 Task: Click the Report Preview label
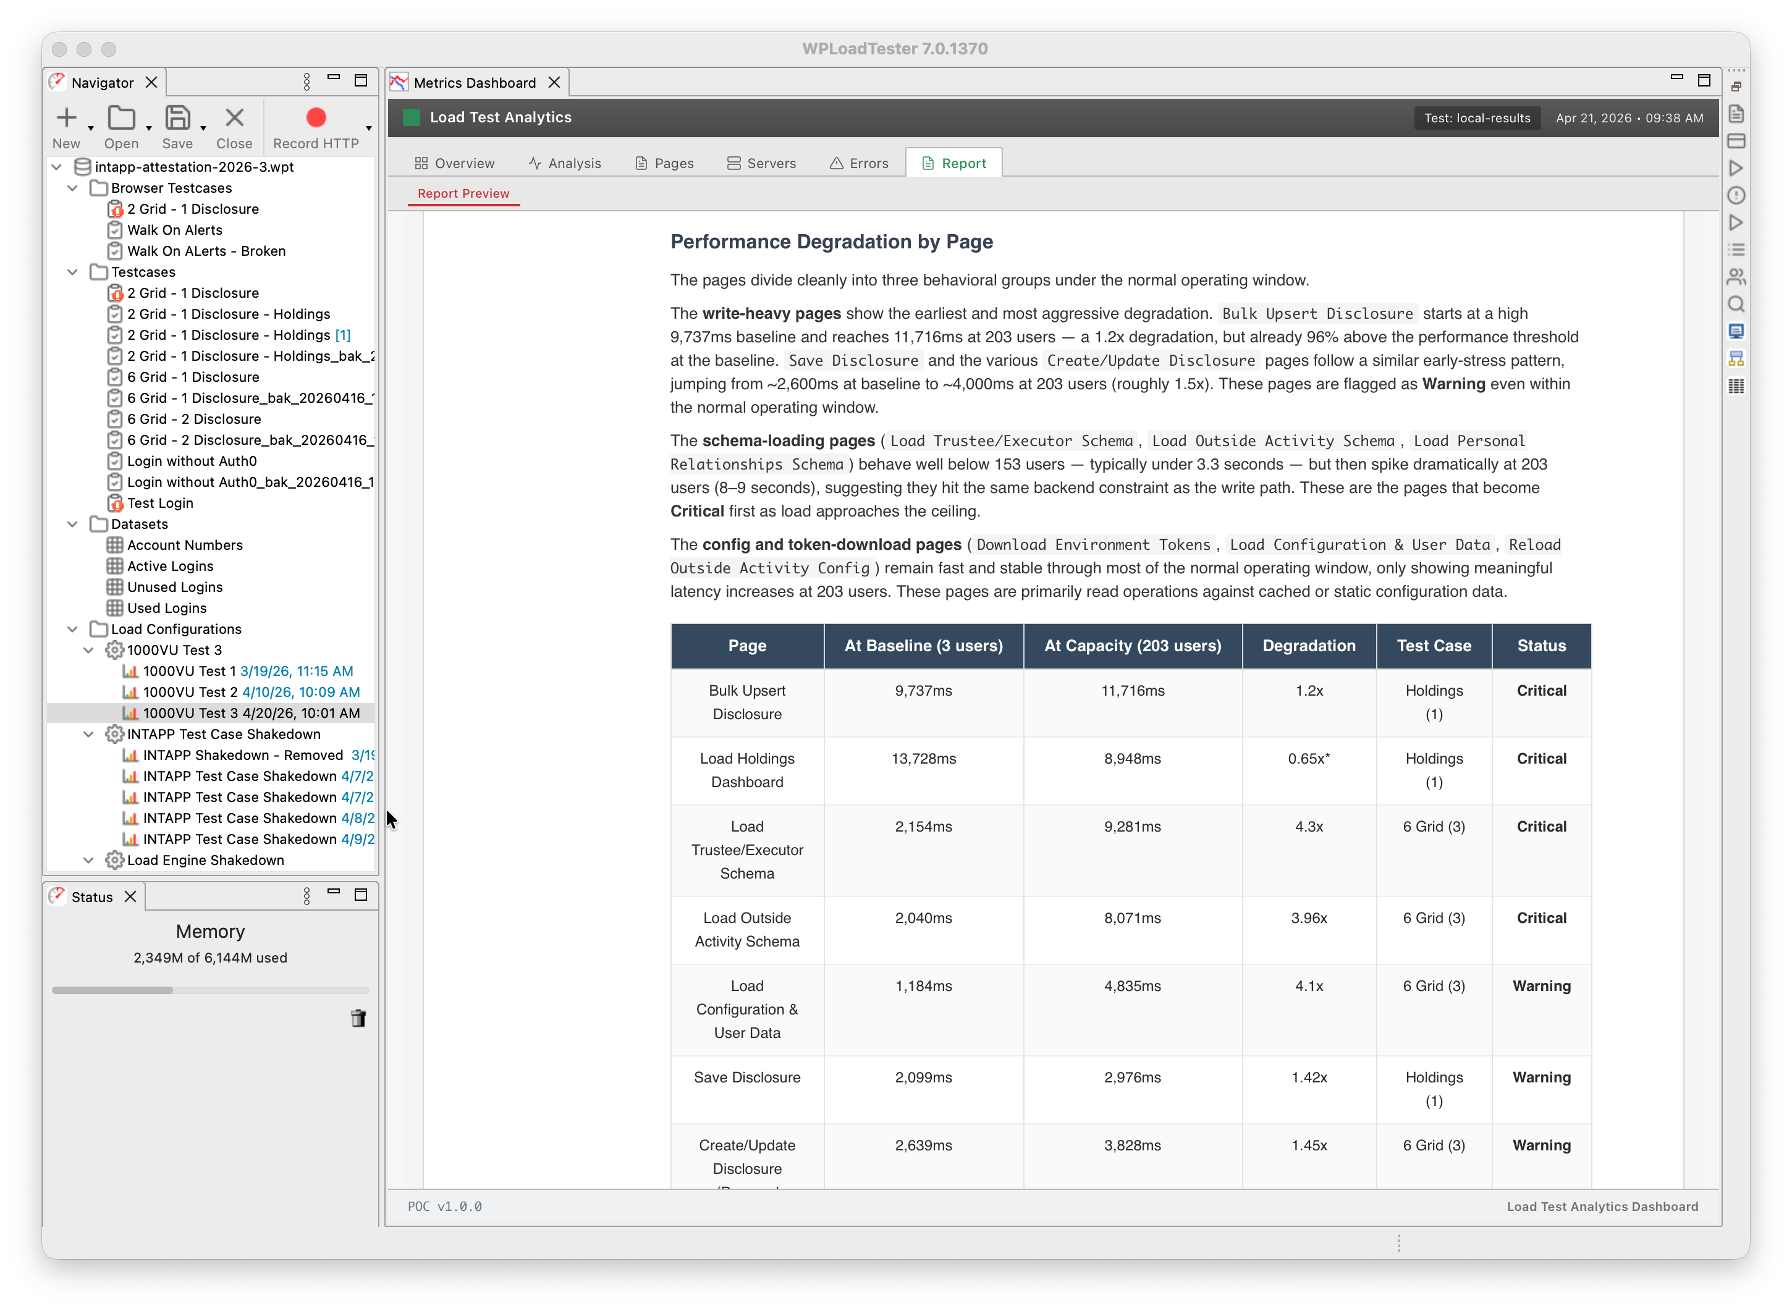pyautogui.click(x=463, y=193)
